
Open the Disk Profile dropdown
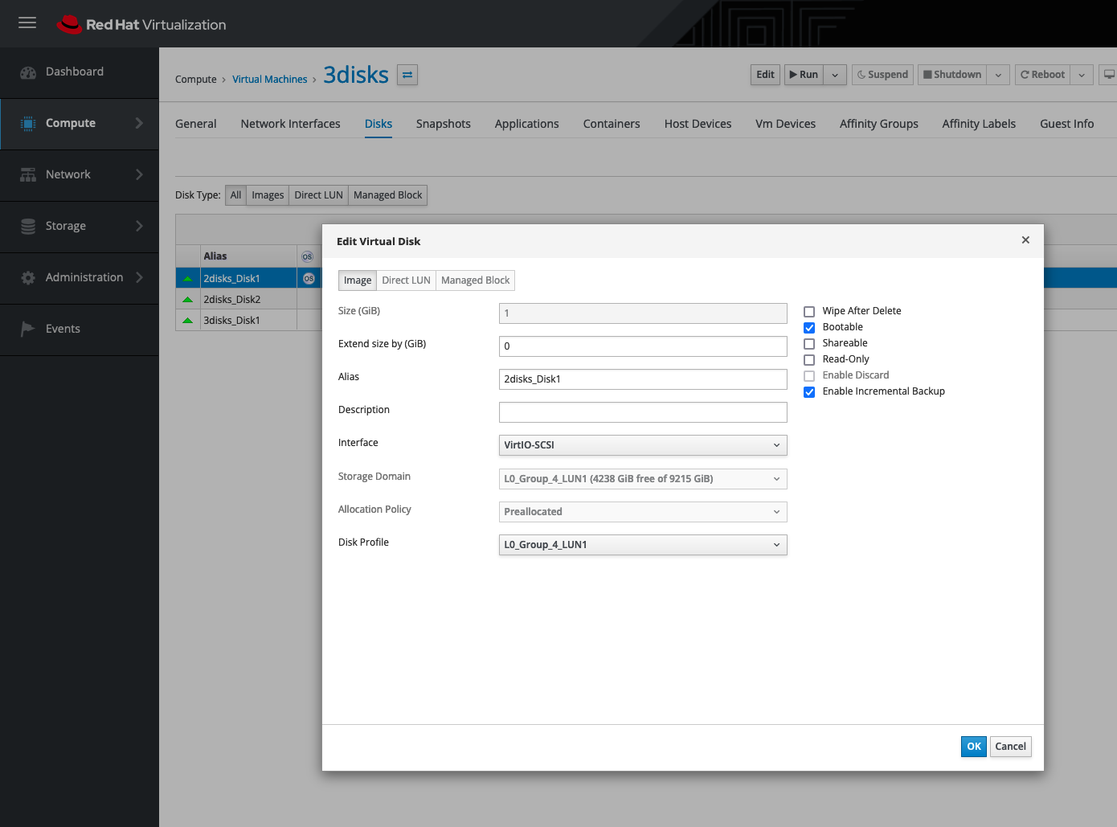click(x=642, y=545)
